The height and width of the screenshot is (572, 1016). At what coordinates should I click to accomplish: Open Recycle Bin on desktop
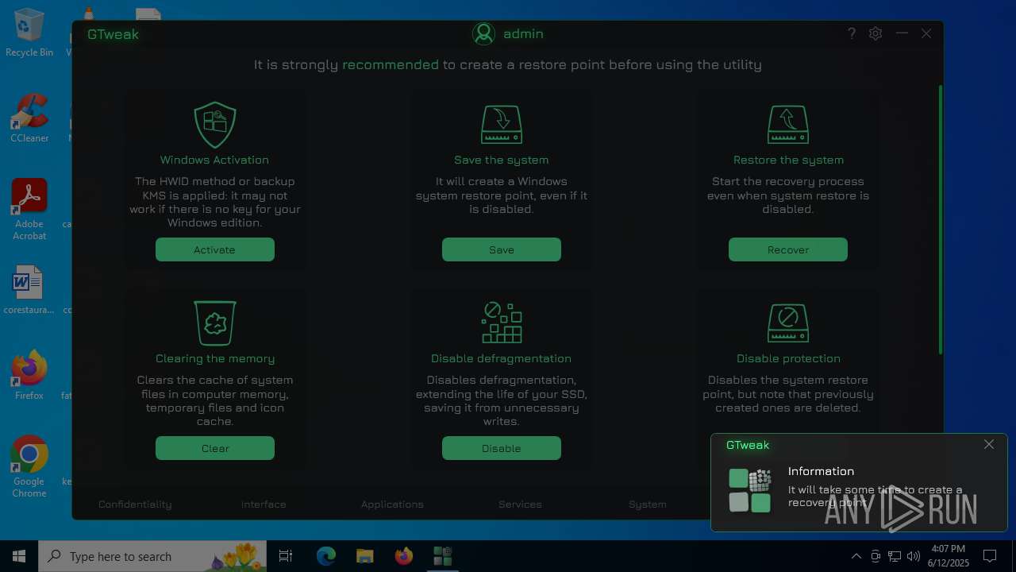[x=29, y=33]
